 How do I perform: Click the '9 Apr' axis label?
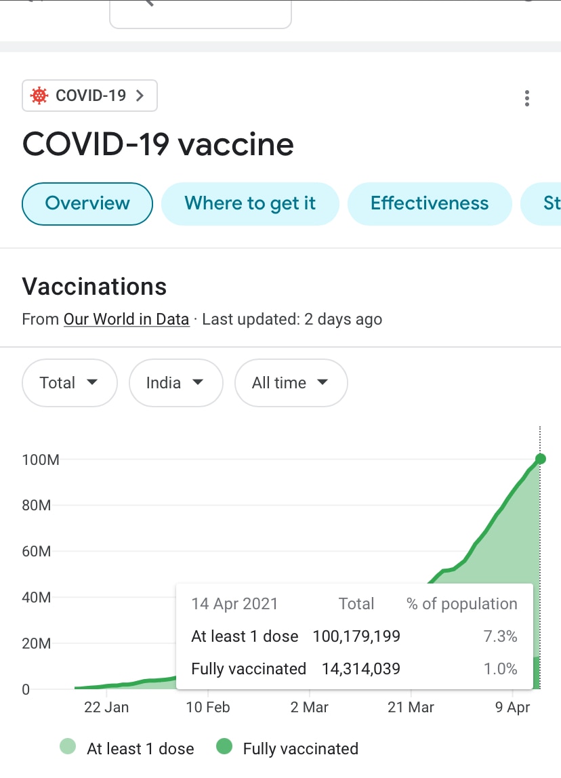[x=512, y=707]
